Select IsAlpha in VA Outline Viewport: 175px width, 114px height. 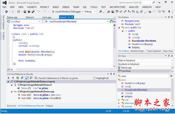[136, 48]
